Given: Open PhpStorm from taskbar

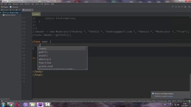Looking at the screenshot, I should [x=40, y=105].
